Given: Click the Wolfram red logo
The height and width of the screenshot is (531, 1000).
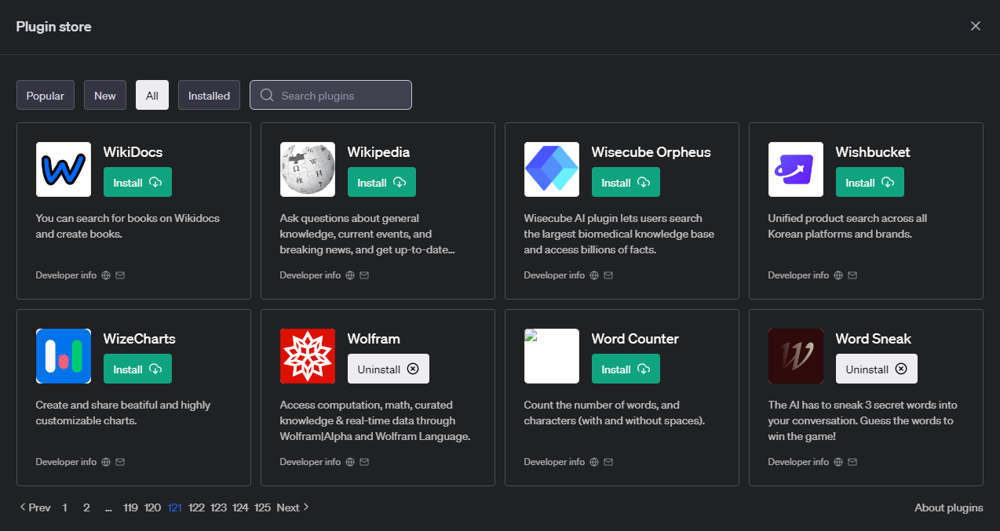Looking at the screenshot, I should tap(308, 356).
